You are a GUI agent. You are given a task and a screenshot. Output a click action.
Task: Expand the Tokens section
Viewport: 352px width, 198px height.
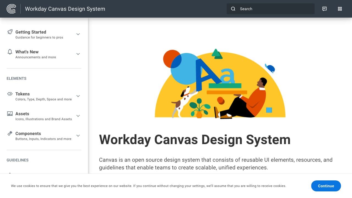(78, 96)
